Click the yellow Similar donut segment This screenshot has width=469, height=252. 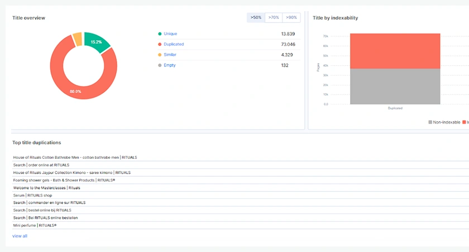[77, 39]
